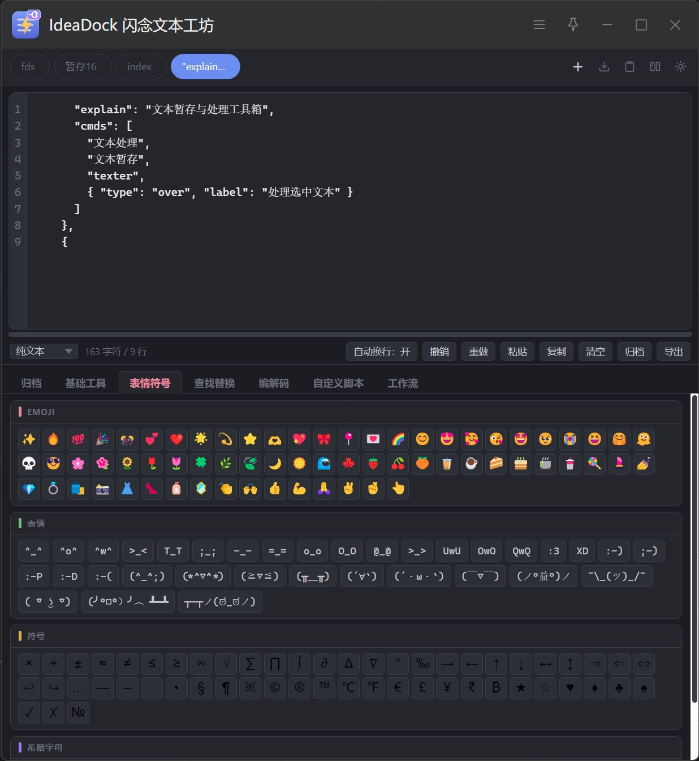Insert the camera emoji
The height and width of the screenshot is (761, 699).
(x=102, y=489)
